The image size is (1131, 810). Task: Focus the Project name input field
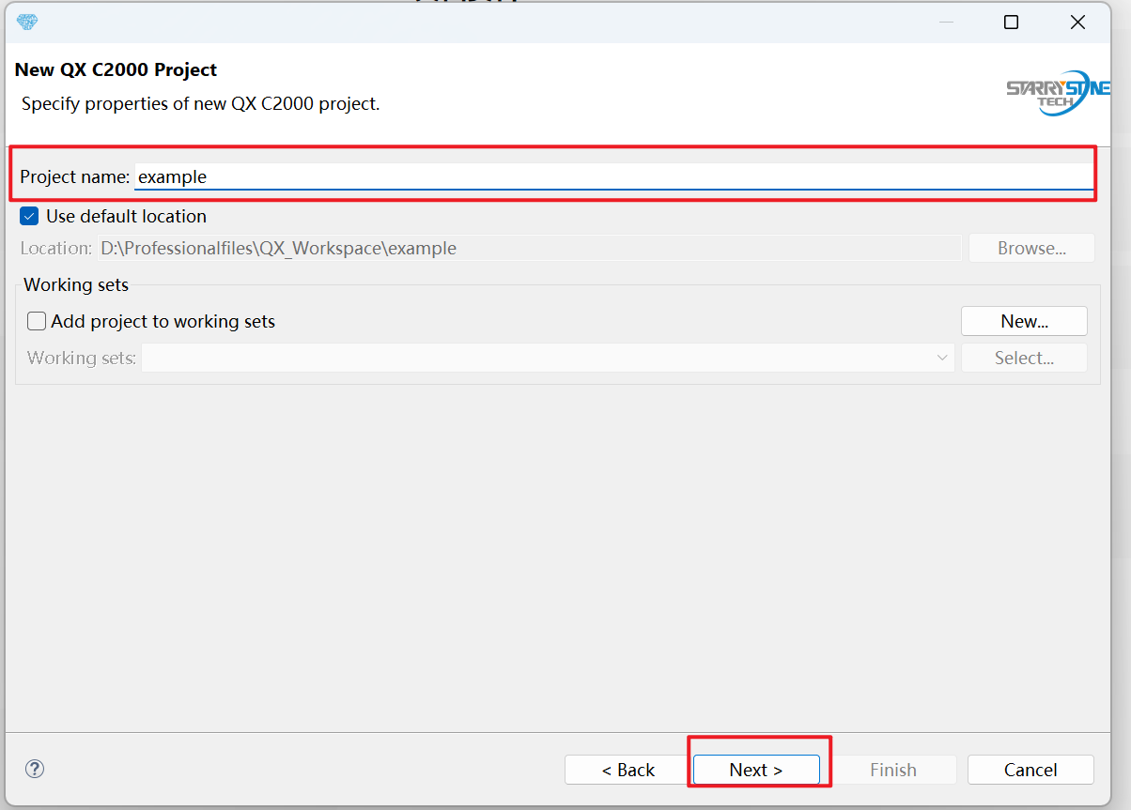(x=614, y=176)
